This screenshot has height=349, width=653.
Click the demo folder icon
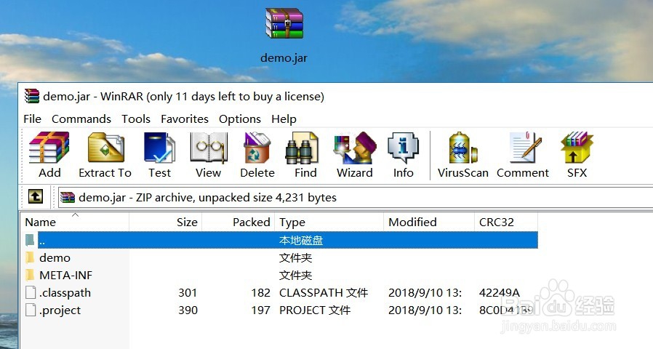pyautogui.click(x=30, y=258)
